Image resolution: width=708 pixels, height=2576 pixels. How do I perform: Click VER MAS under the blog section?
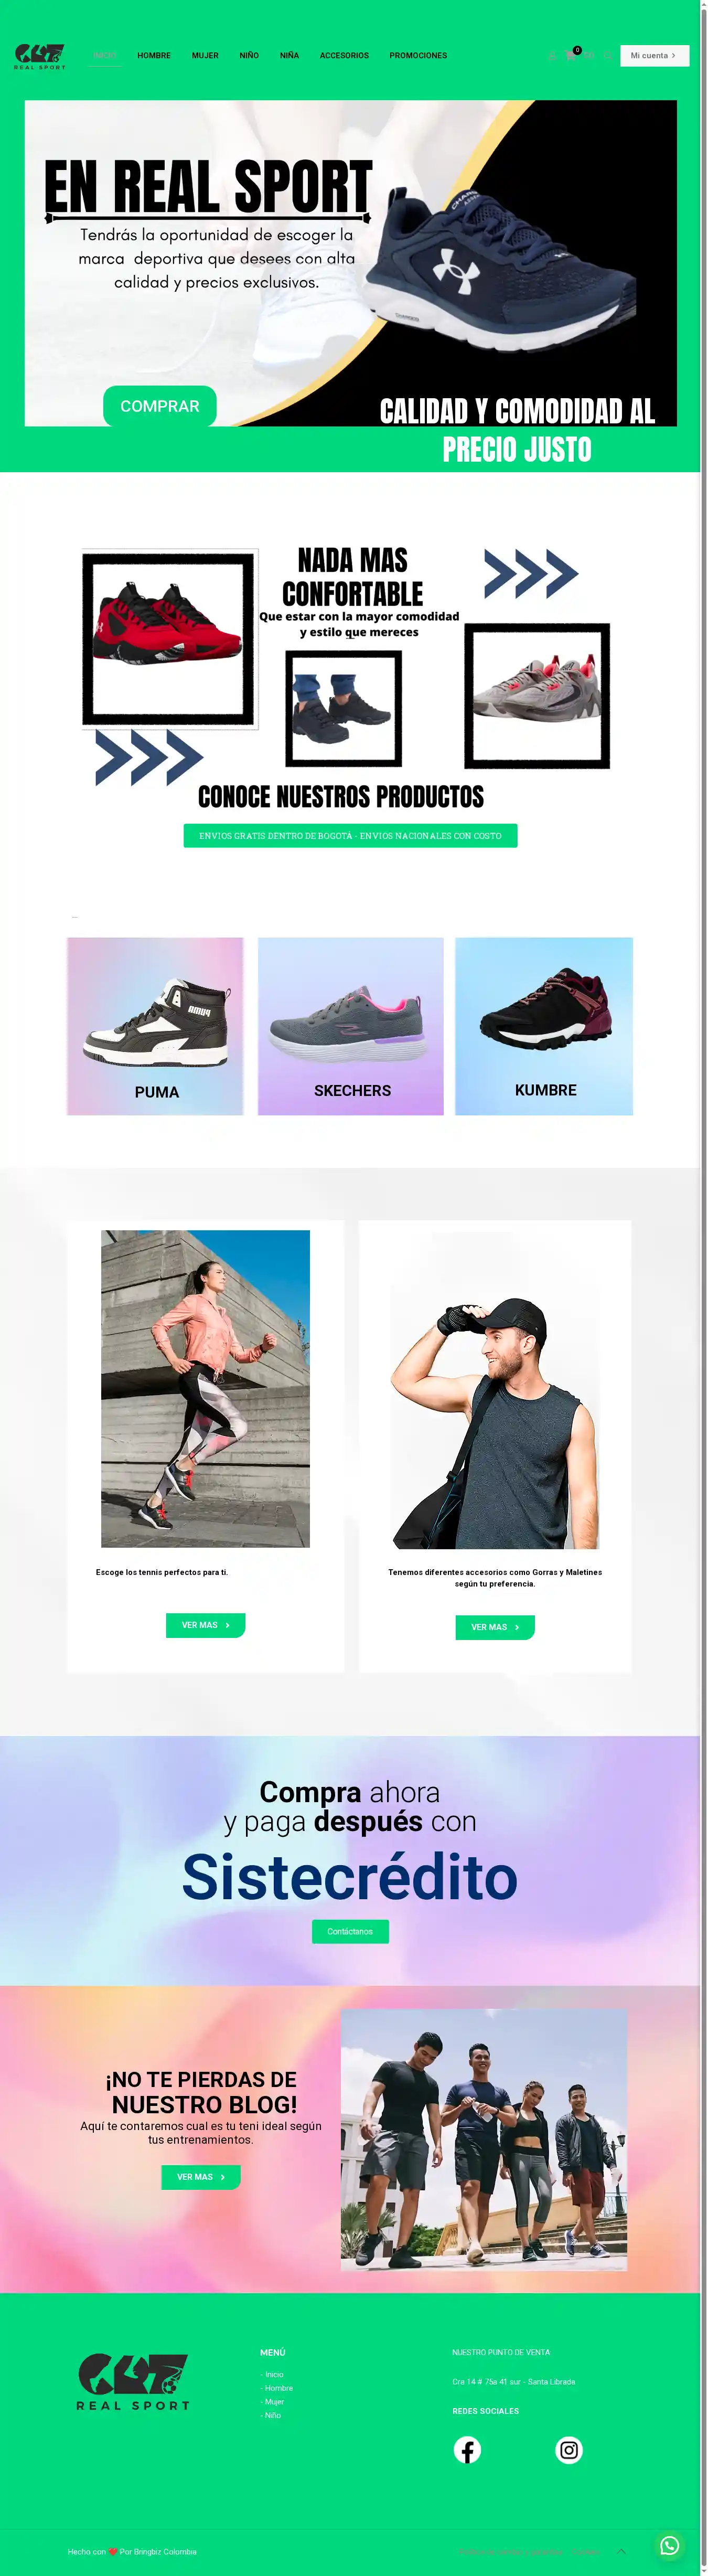pyautogui.click(x=201, y=2177)
